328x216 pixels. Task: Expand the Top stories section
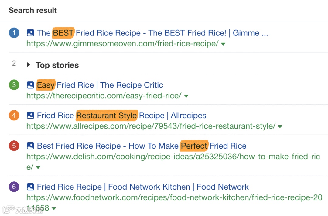(x=29, y=65)
